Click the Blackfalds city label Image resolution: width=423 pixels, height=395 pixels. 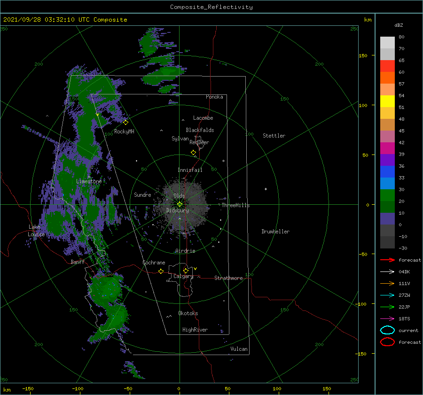200,130
